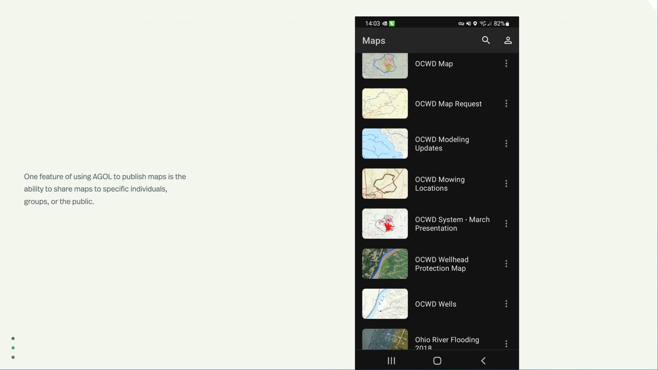The width and height of the screenshot is (658, 370).
Task: Select the OCWD Map thumbnail
Action: [x=385, y=66]
